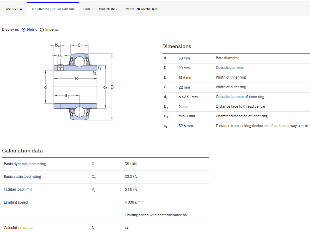310x234 pixels.
Task: Click the bore diameter value 50 mm
Action: pos(184,58)
